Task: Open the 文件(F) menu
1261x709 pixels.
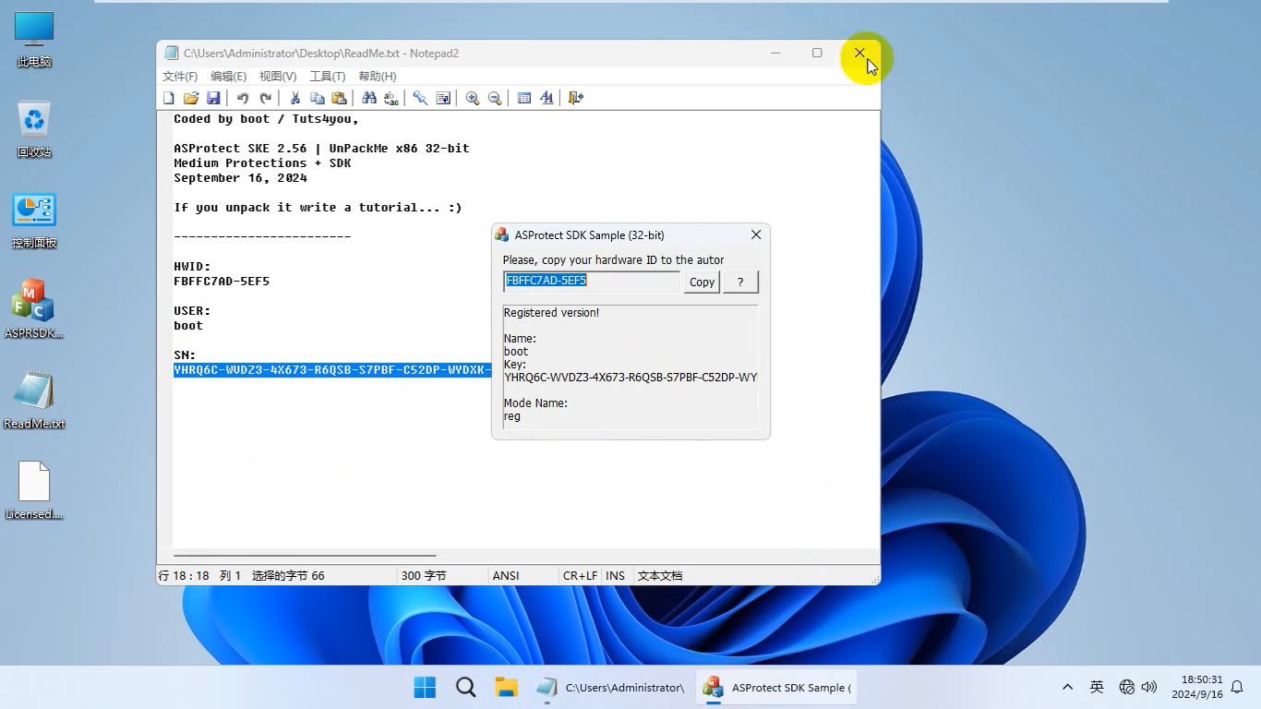Action: (x=180, y=77)
